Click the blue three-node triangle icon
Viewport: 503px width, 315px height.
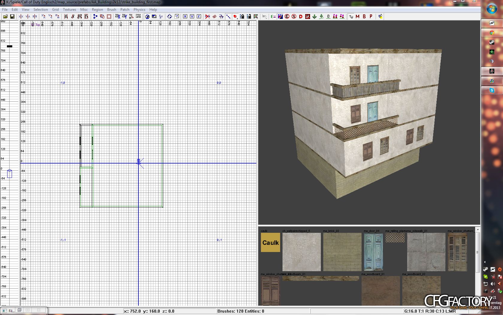(x=95, y=16)
